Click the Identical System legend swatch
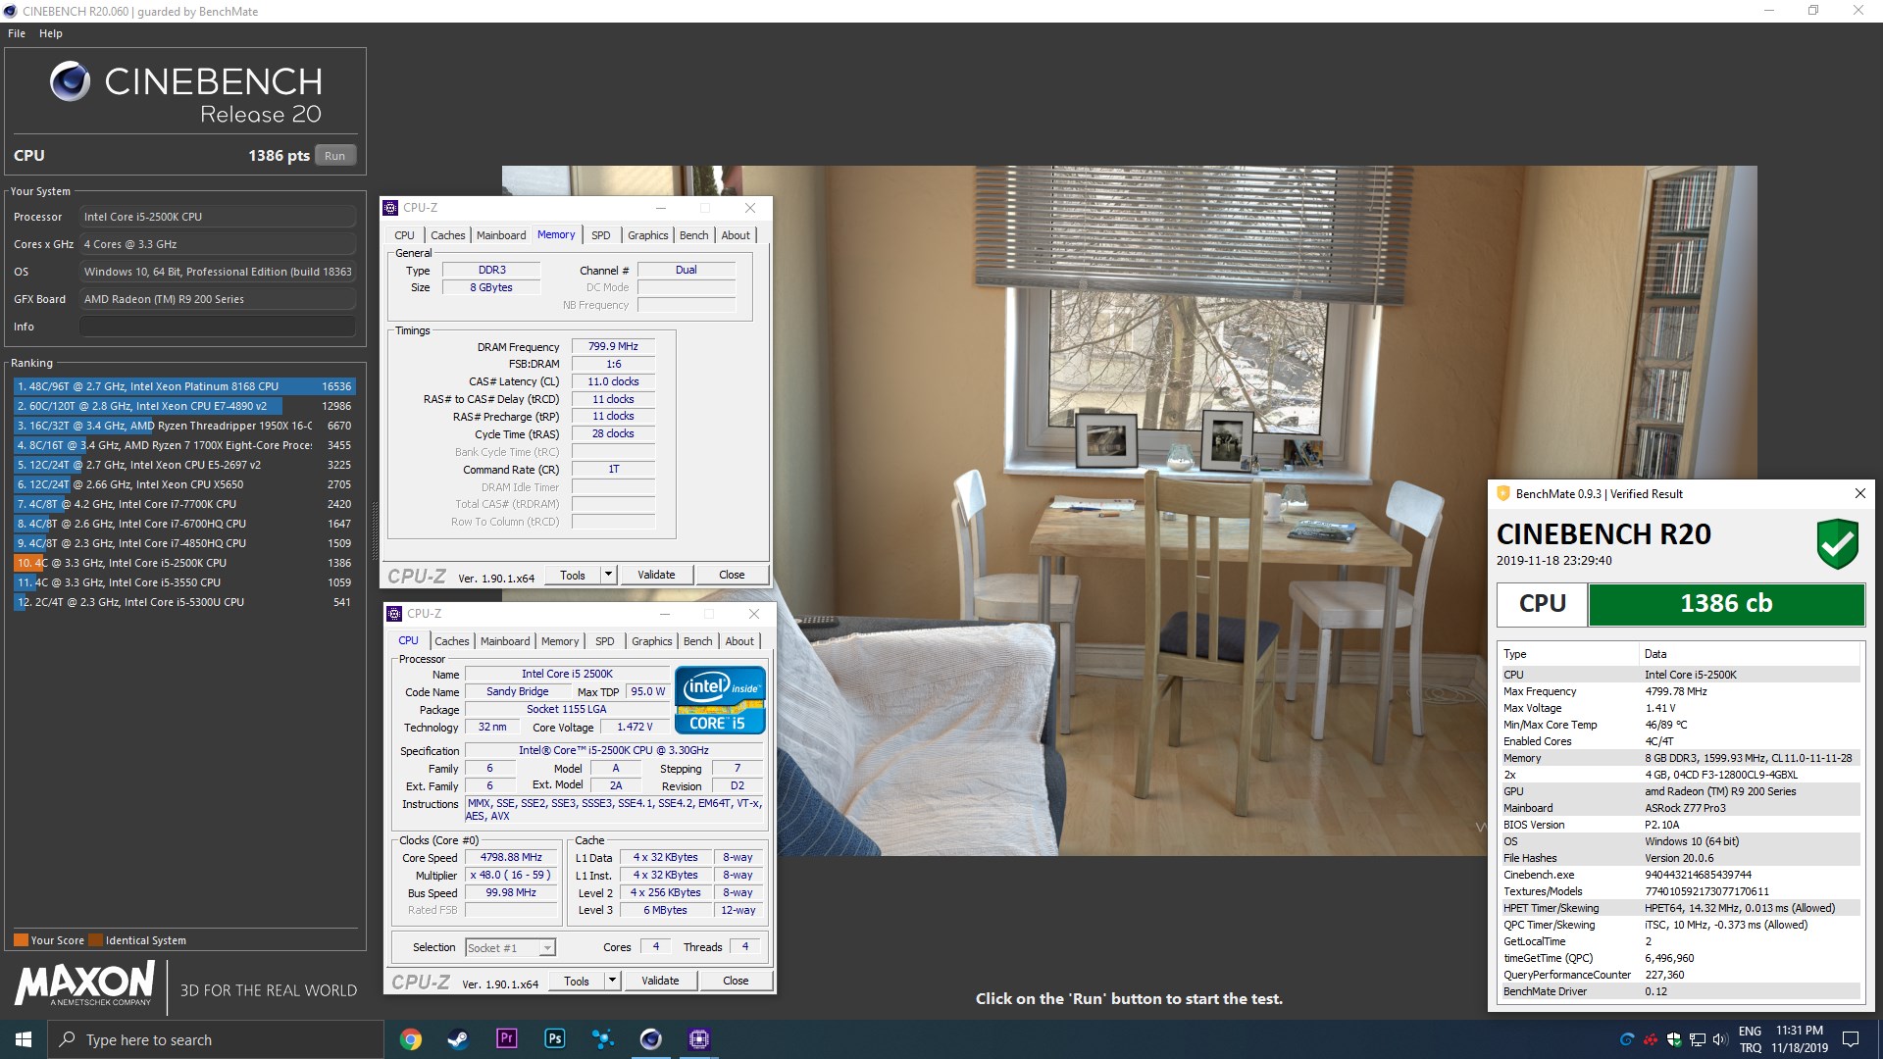 click(x=96, y=939)
